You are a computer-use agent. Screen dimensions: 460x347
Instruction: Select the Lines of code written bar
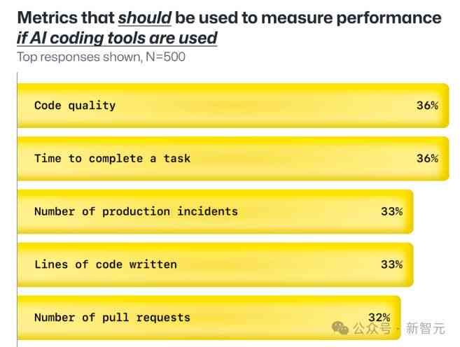coord(216,264)
